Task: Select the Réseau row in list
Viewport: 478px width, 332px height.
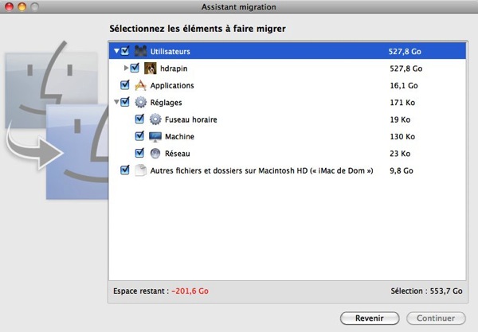Action: click(x=239, y=153)
